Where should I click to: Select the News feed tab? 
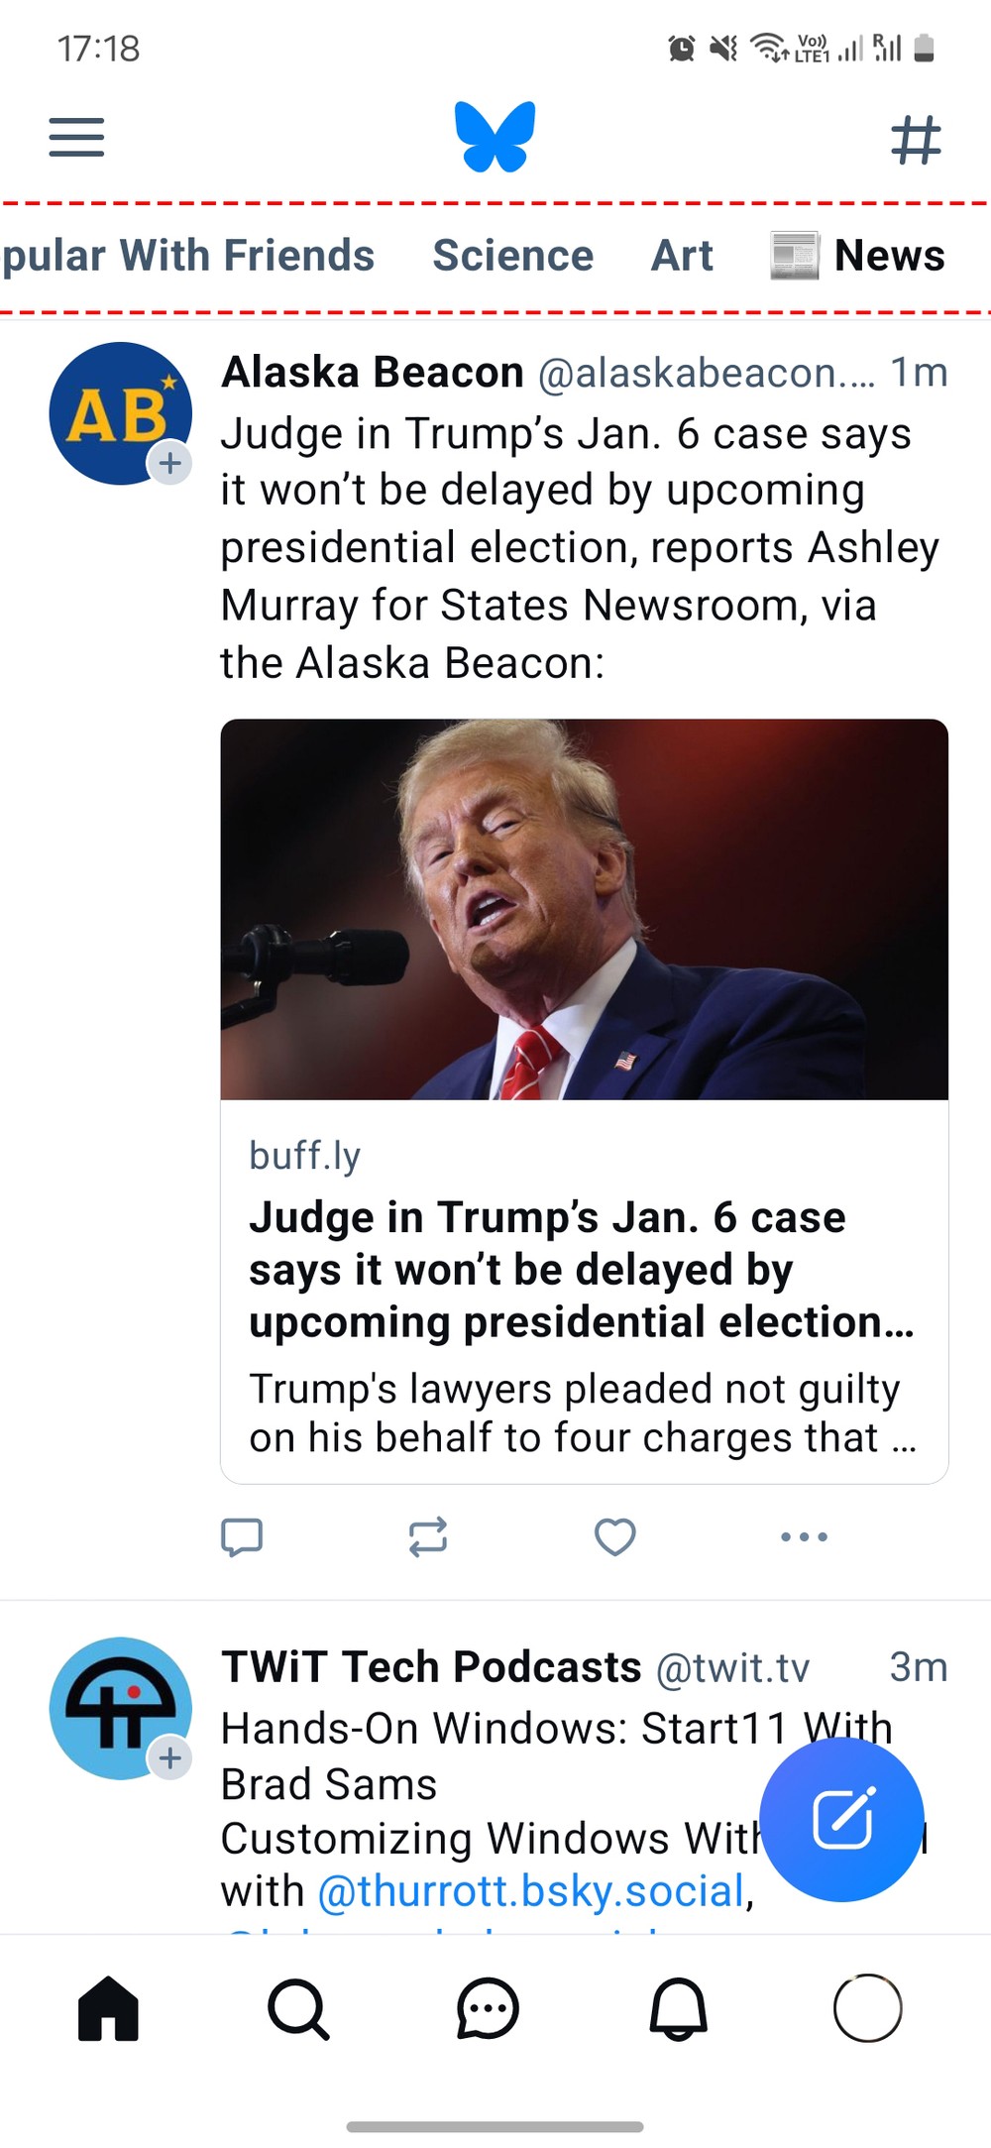(x=858, y=256)
